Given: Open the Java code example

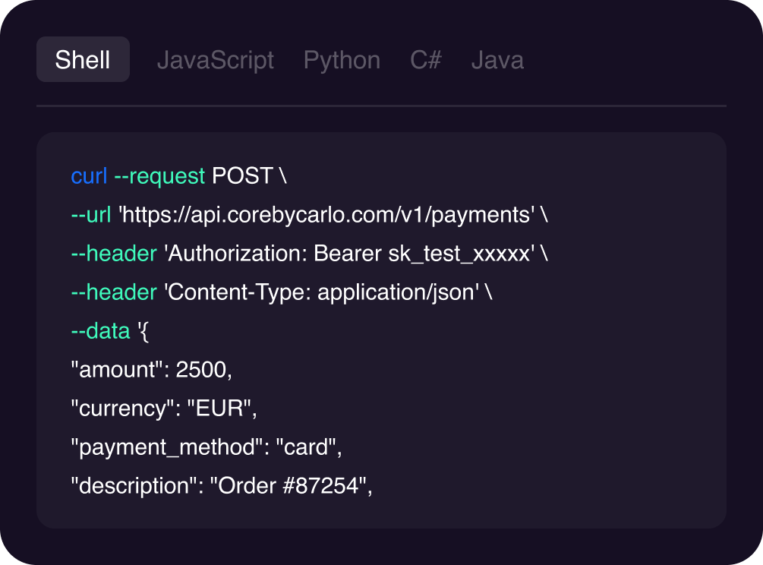Looking at the screenshot, I should coord(498,59).
